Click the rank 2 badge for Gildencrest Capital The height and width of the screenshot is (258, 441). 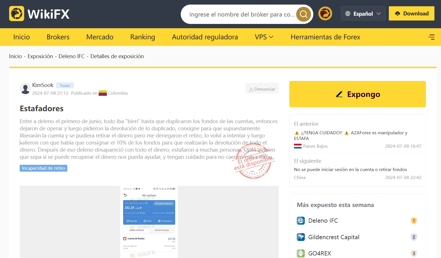414,237
